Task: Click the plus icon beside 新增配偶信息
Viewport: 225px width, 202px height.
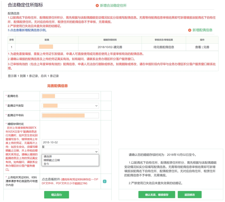Action: [189, 30]
